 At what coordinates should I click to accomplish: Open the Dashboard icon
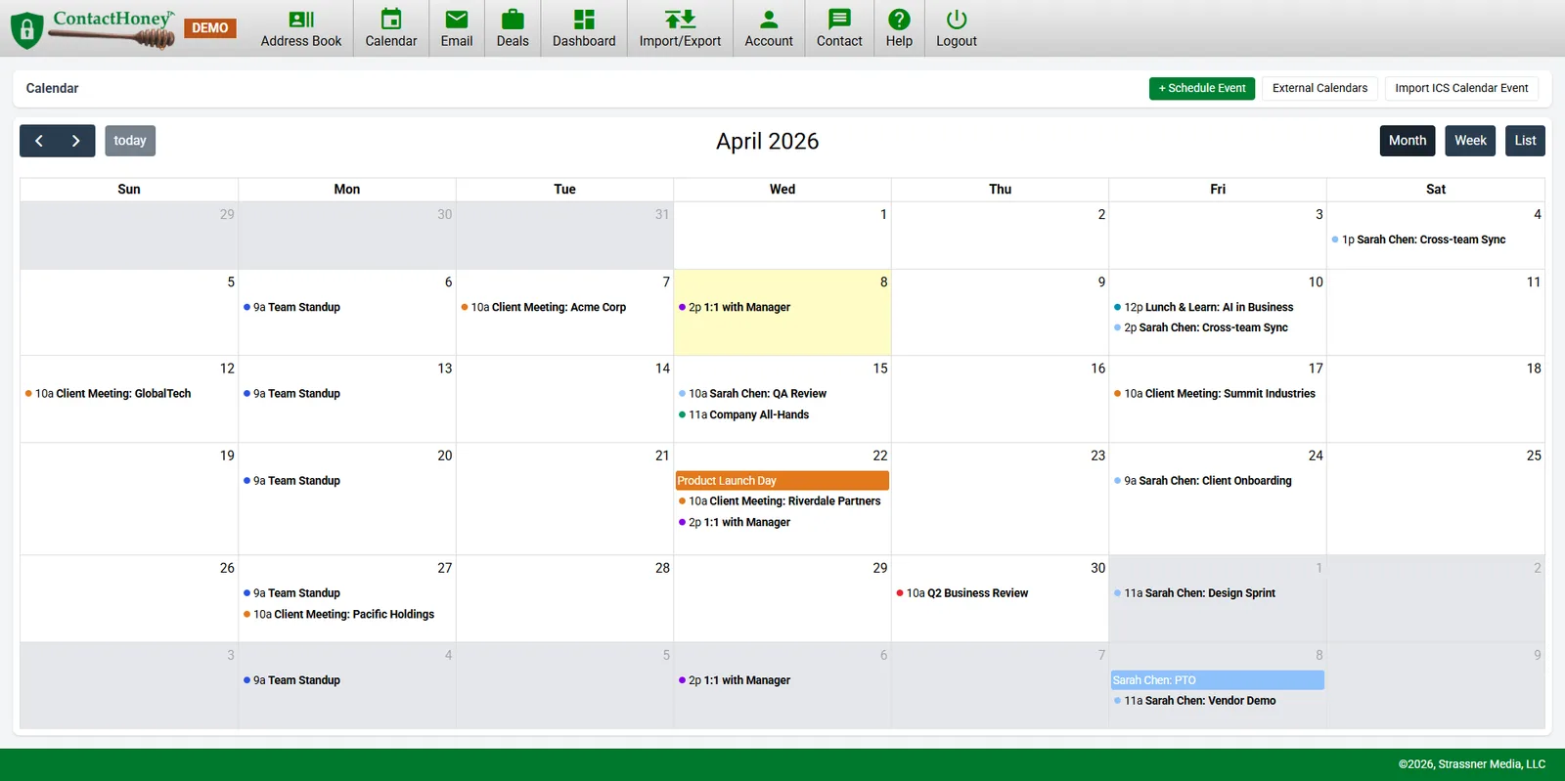tap(584, 20)
